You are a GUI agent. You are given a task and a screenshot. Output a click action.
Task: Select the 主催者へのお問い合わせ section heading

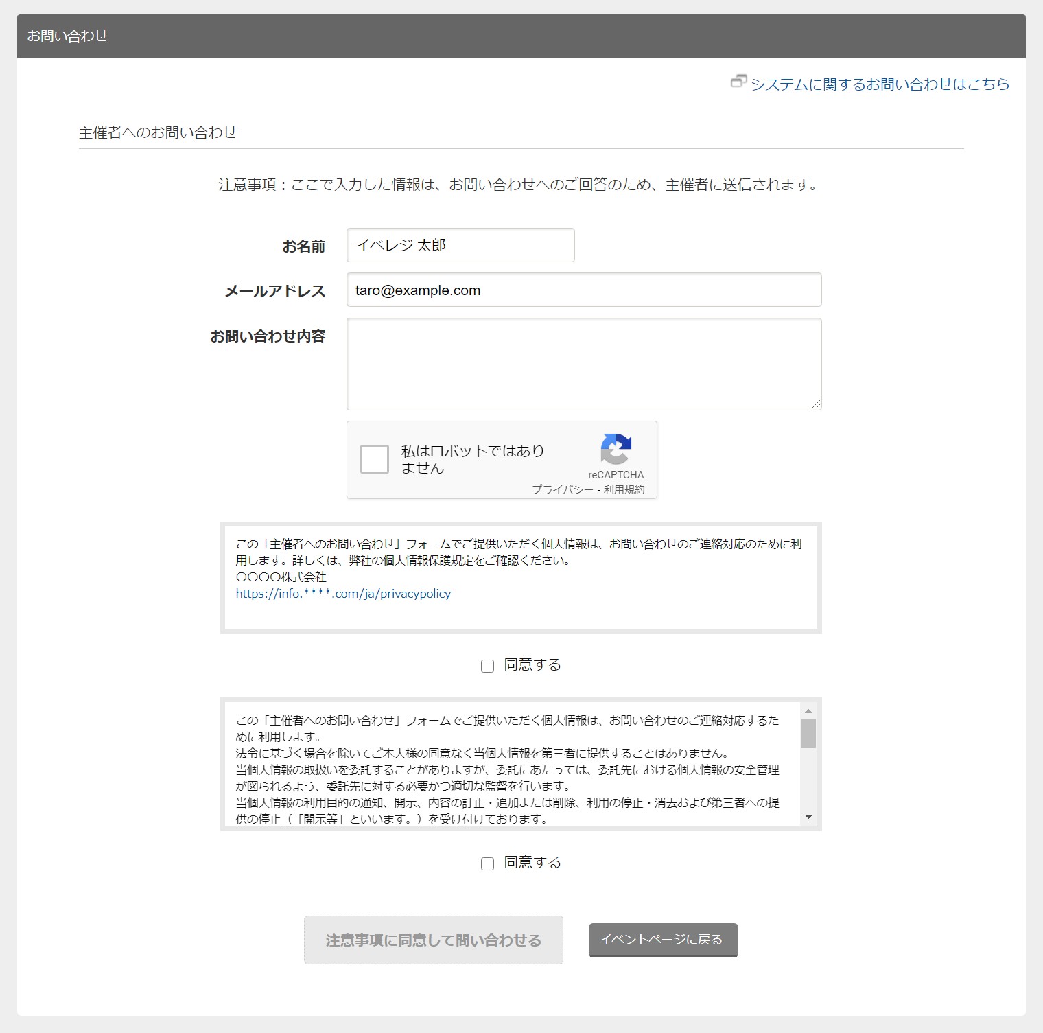159,130
